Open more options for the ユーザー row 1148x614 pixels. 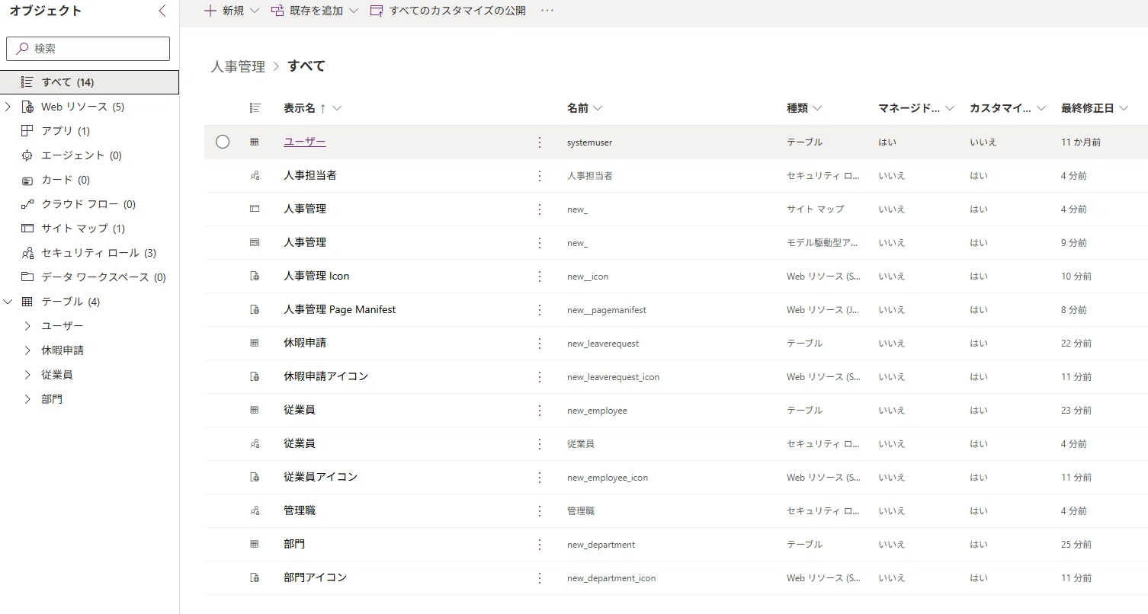(540, 142)
